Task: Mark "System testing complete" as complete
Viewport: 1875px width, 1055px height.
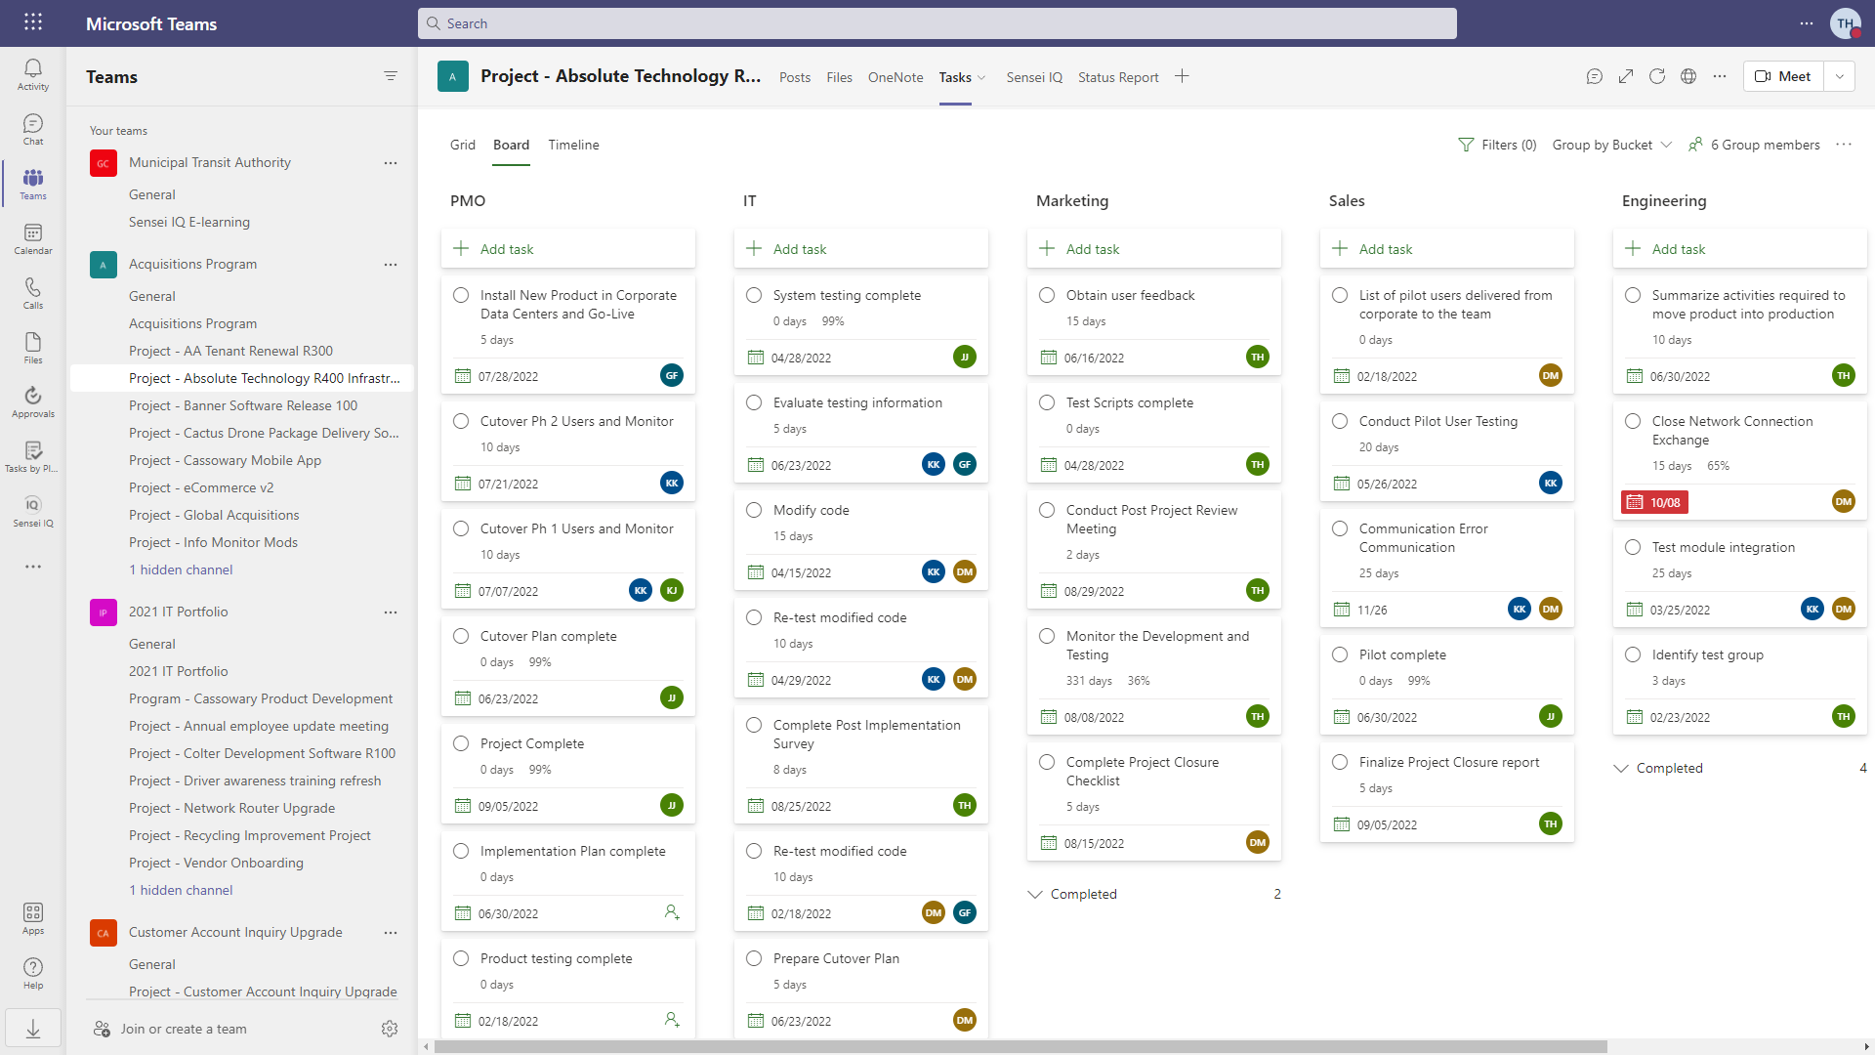Action: 754,295
